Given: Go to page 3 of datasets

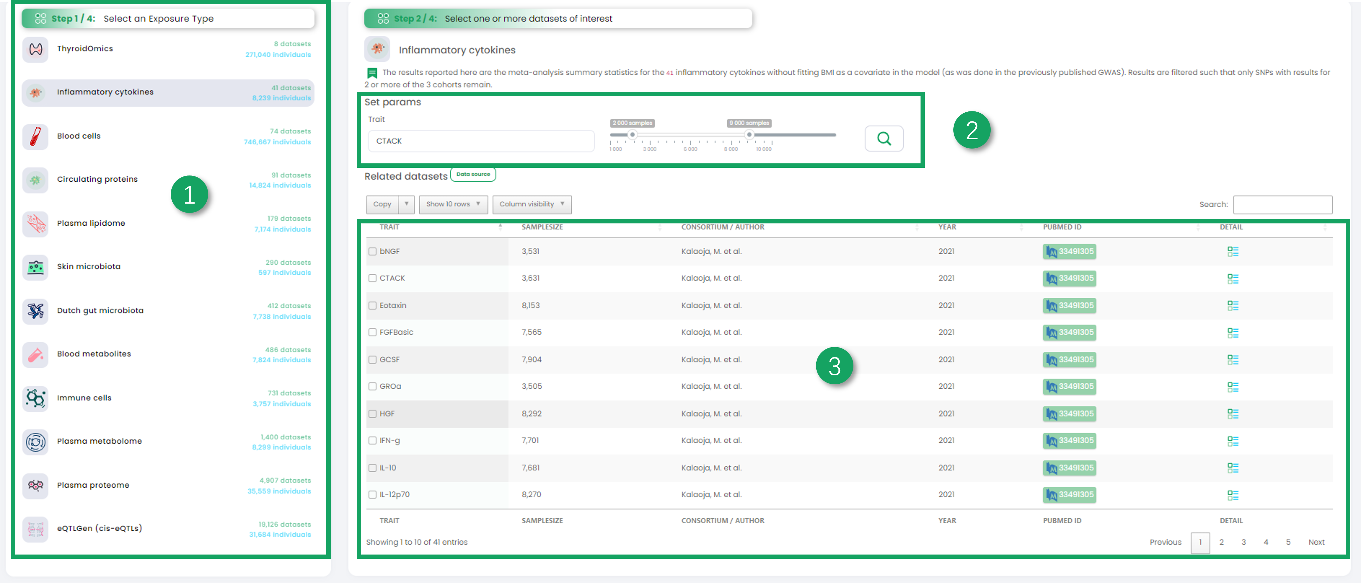Looking at the screenshot, I should (x=1243, y=542).
